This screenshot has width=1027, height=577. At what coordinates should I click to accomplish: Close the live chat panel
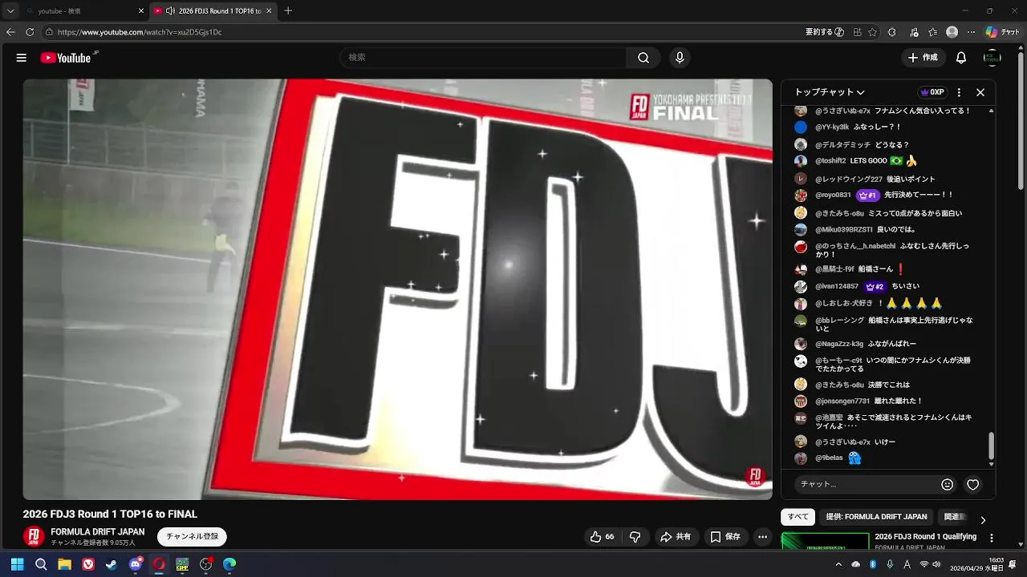coord(980,92)
